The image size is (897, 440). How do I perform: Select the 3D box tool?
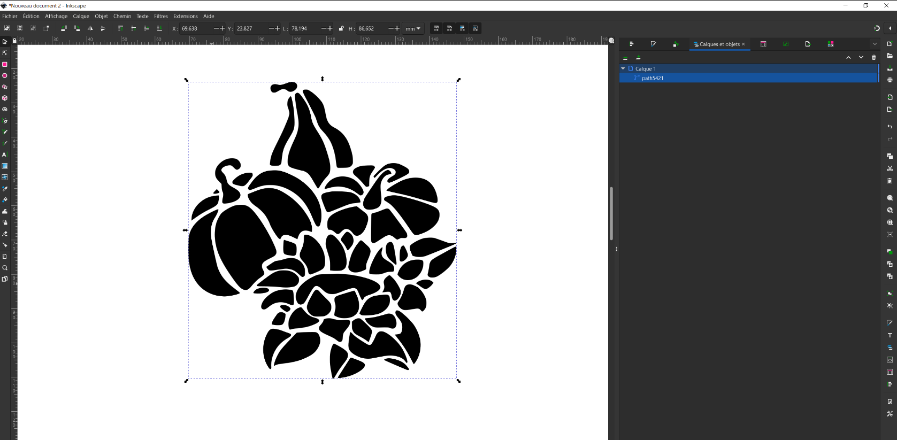(5, 98)
